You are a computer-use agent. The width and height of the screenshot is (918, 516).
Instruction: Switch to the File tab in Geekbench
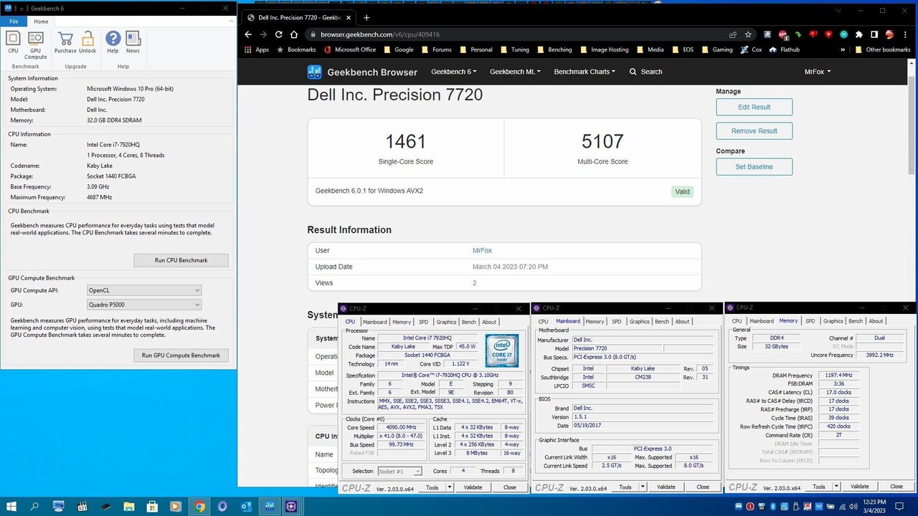click(13, 21)
